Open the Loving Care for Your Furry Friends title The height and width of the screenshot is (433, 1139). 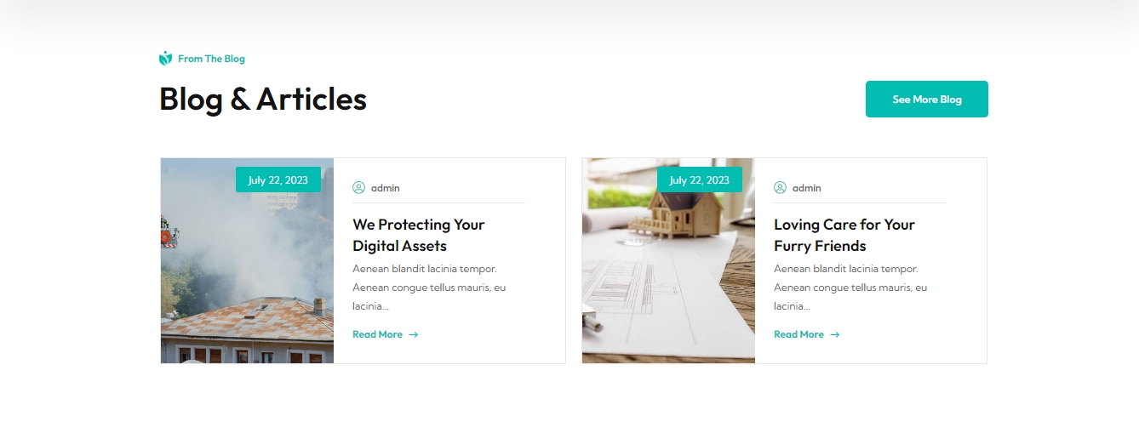coord(844,235)
